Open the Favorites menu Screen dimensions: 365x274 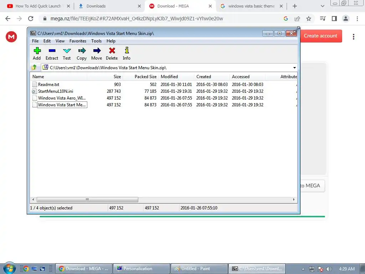click(78, 41)
